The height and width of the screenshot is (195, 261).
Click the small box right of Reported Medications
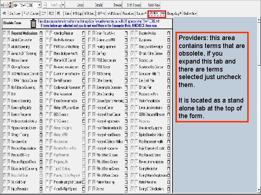click(41, 33)
